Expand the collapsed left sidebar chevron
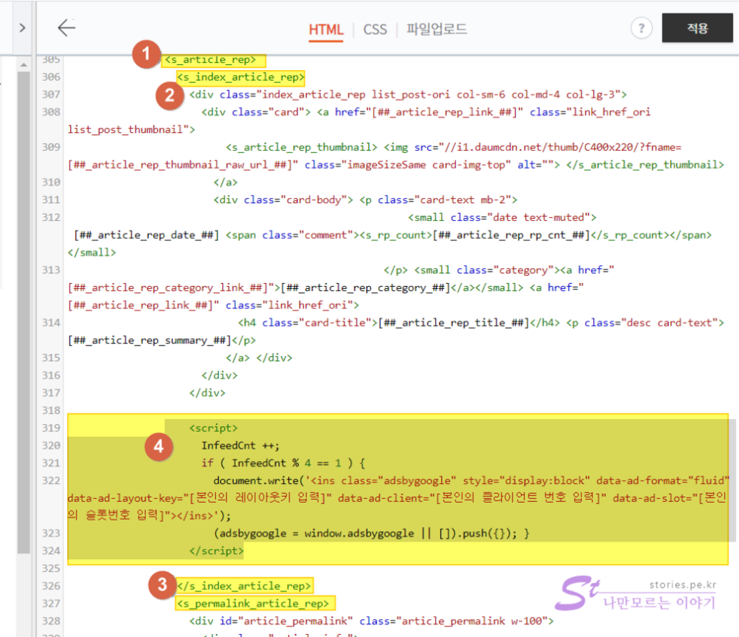The height and width of the screenshot is (637, 739). tap(22, 28)
